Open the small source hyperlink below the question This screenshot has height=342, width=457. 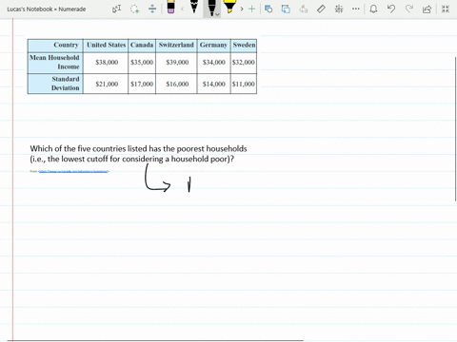pos(73,171)
